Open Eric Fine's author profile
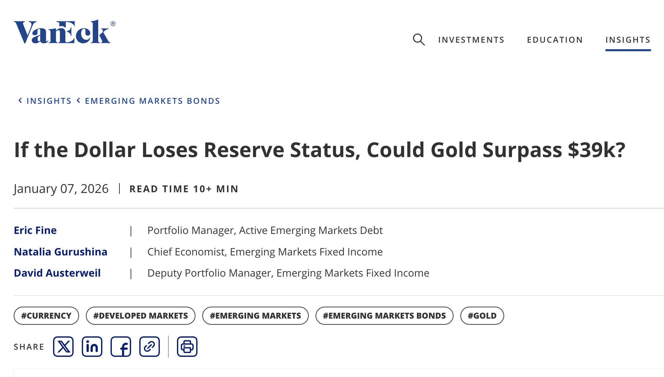 (x=35, y=231)
